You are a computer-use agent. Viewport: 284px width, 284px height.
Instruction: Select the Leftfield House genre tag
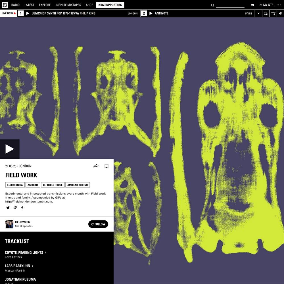coord(53,185)
